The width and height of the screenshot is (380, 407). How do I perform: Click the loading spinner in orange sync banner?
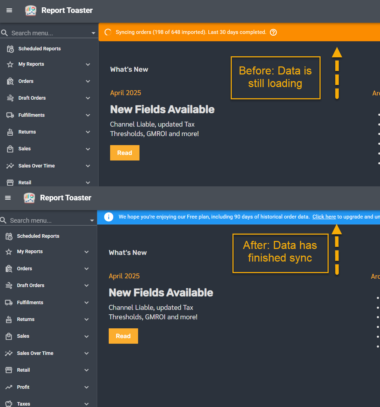[108, 32]
